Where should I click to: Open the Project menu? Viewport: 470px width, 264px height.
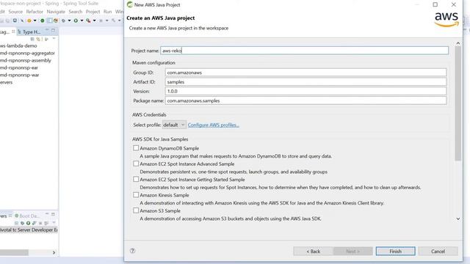pos(93,12)
